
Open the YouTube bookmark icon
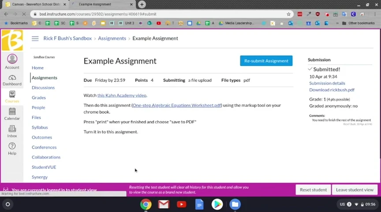(x=159, y=23)
